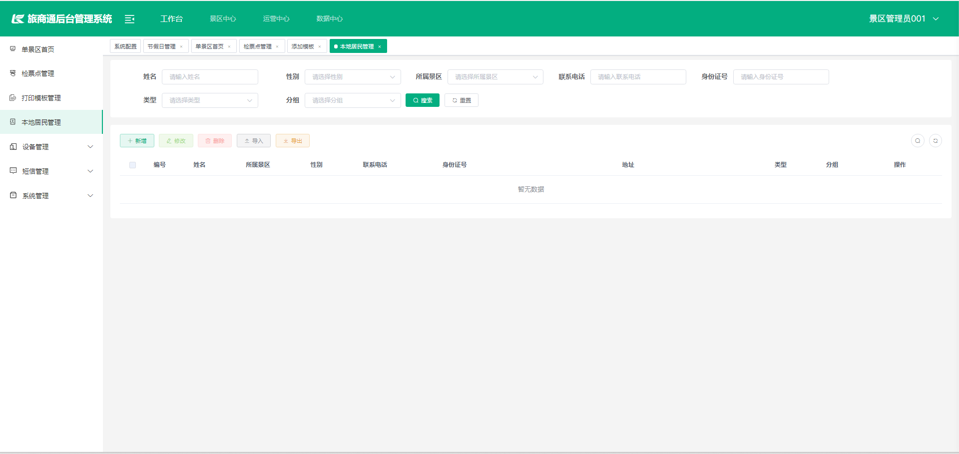Collapse the sidebar using hamburger icon

(129, 19)
